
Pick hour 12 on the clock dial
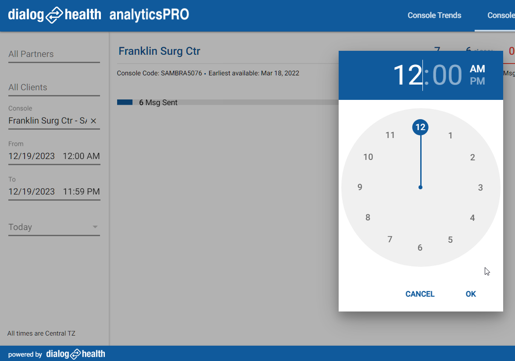pos(420,127)
